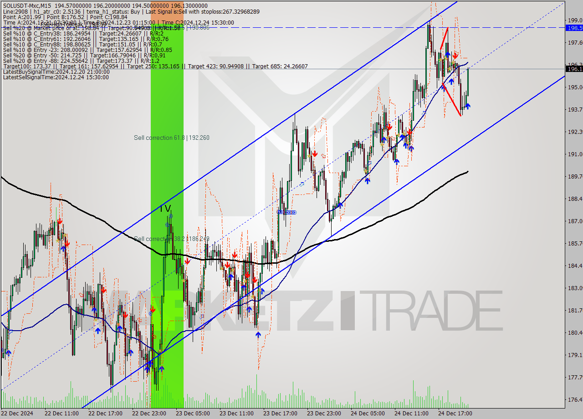Click the '22 Dec 2024' time axis label
This screenshot has width=583, height=419.
pos(17,414)
